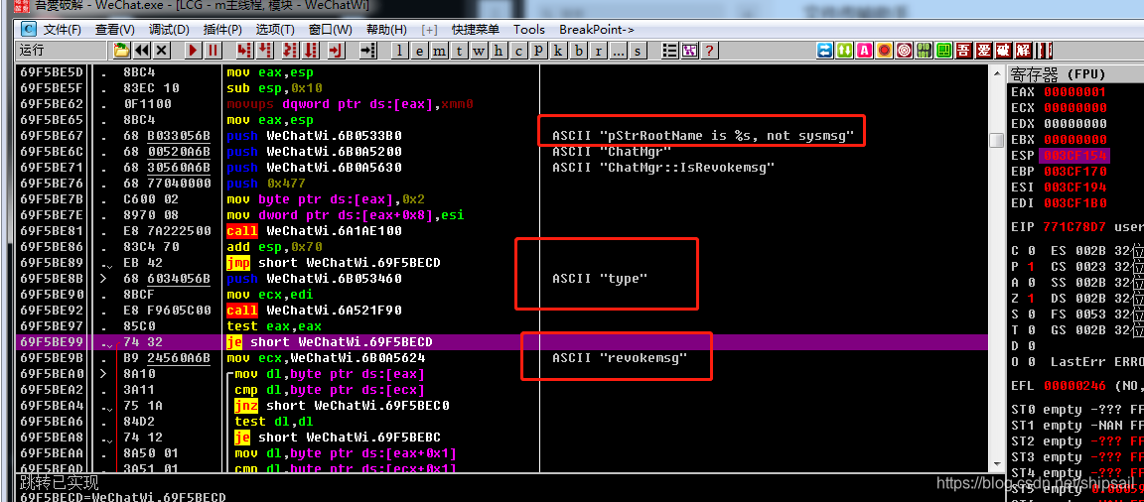Click the Step Over toolbar icon
The width and height of the screenshot is (1144, 502).
click(x=263, y=51)
